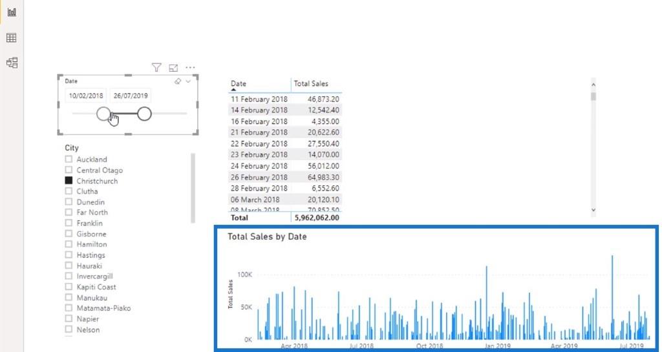Click the City slicer header label
This screenshot has width=662, height=352.
[72, 148]
